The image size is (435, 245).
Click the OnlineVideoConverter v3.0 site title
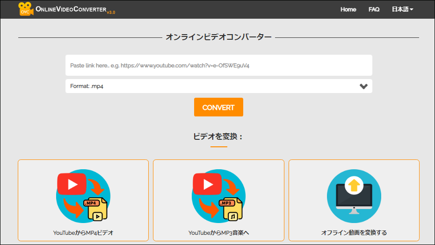point(75,10)
